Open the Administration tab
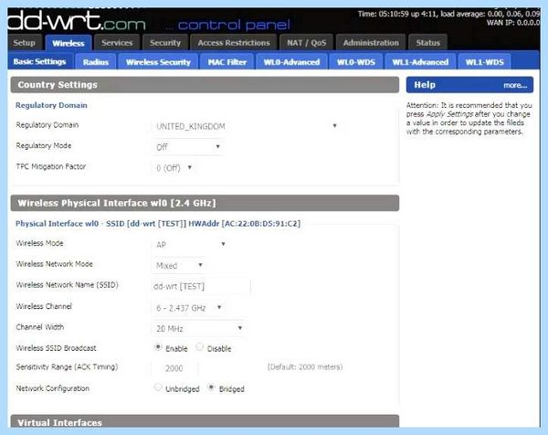 click(371, 43)
